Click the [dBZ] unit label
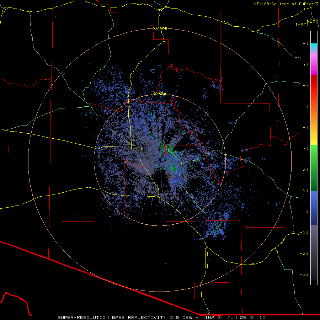The width and height of the screenshot is (320, 320). (x=302, y=25)
